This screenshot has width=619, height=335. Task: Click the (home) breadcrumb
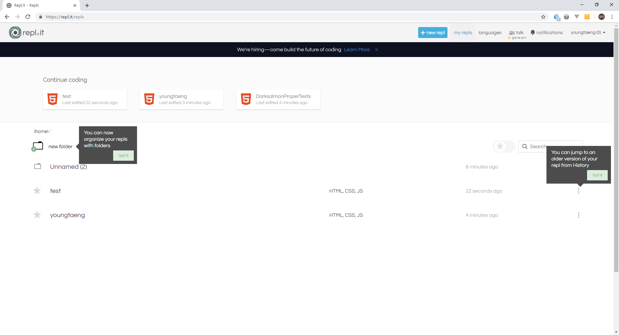pyautogui.click(x=41, y=131)
